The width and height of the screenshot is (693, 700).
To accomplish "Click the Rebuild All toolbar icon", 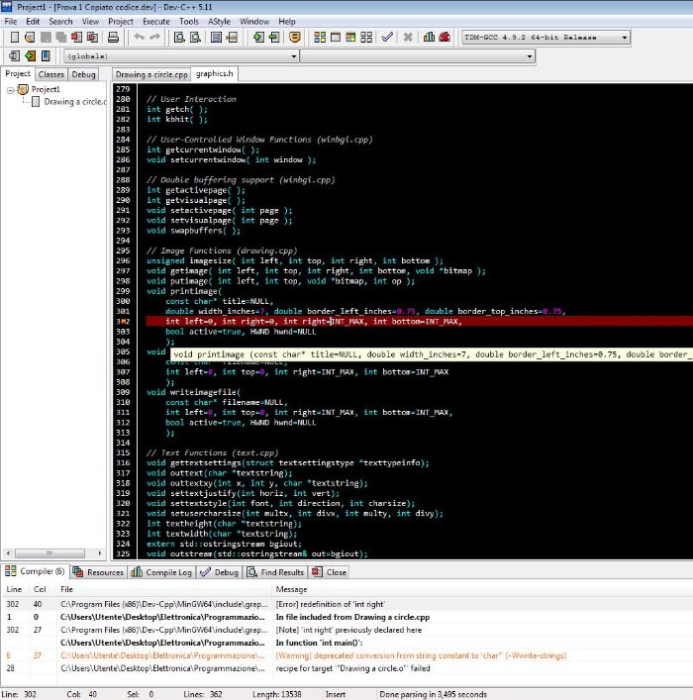I will (x=366, y=37).
